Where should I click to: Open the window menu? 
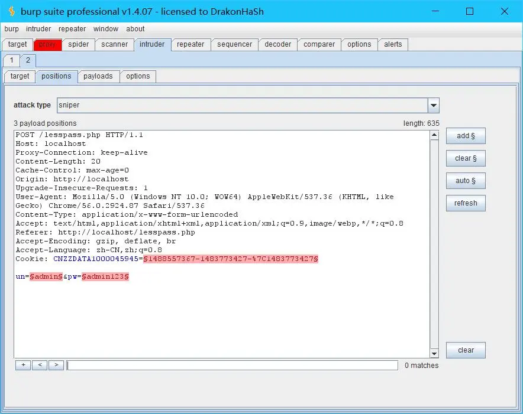click(x=106, y=29)
